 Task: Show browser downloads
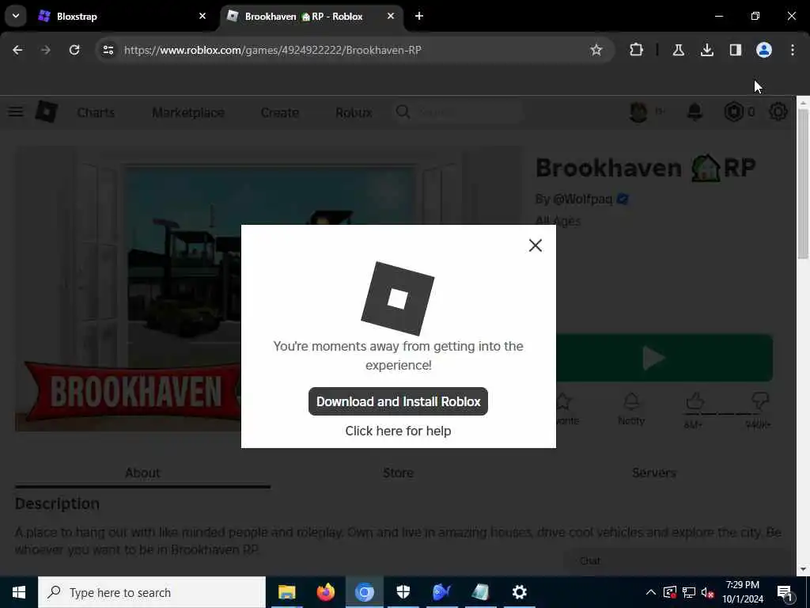pyautogui.click(x=706, y=50)
